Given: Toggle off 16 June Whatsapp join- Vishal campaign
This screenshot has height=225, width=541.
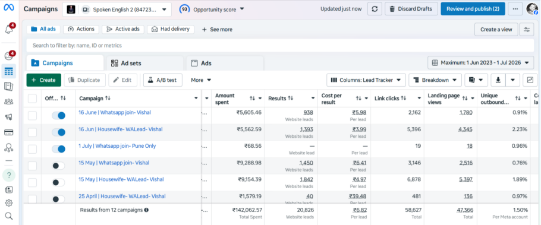Looking at the screenshot, I should point(58,115).
